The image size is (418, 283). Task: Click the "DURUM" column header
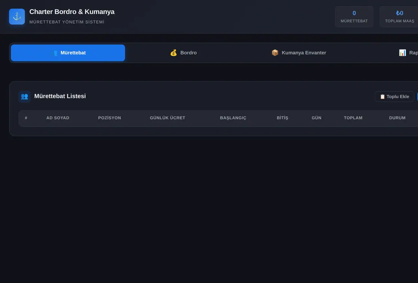(397, 118)
